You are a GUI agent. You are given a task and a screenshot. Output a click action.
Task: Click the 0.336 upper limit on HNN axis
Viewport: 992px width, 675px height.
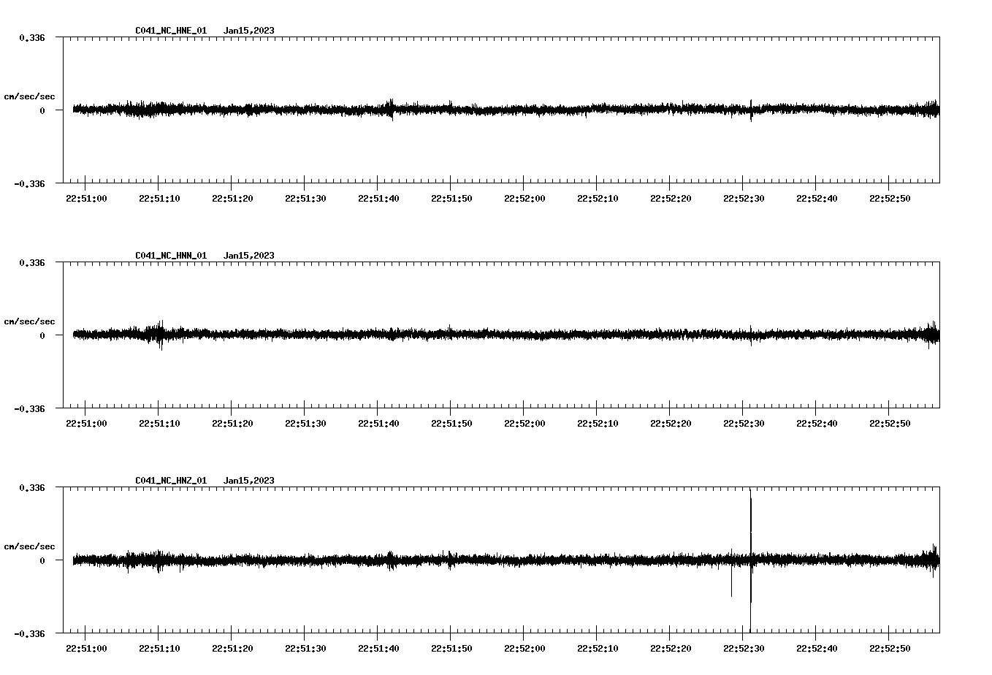(32, 262)
